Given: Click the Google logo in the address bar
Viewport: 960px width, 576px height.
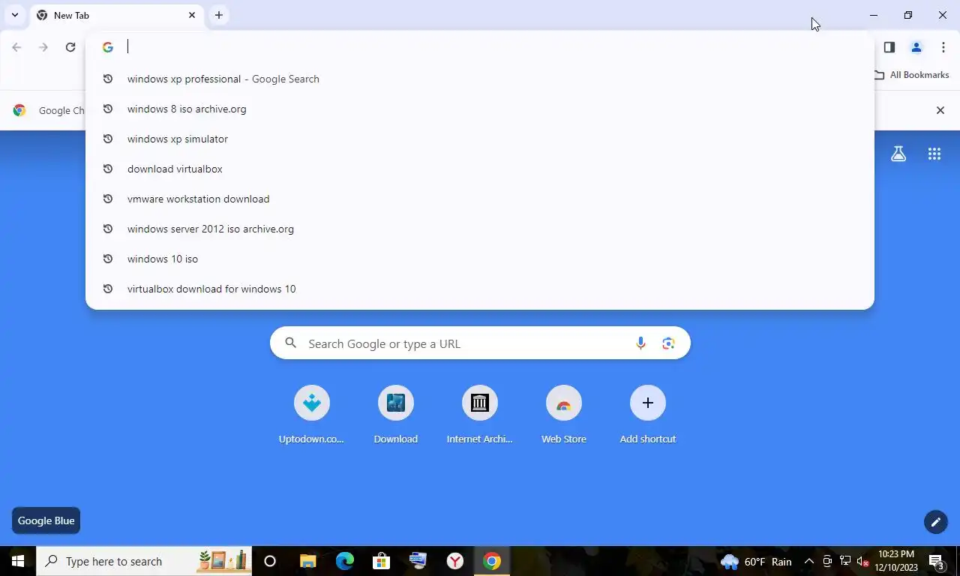Looking at the screenshot, I should pyautogui.click(x=108, y=47).
